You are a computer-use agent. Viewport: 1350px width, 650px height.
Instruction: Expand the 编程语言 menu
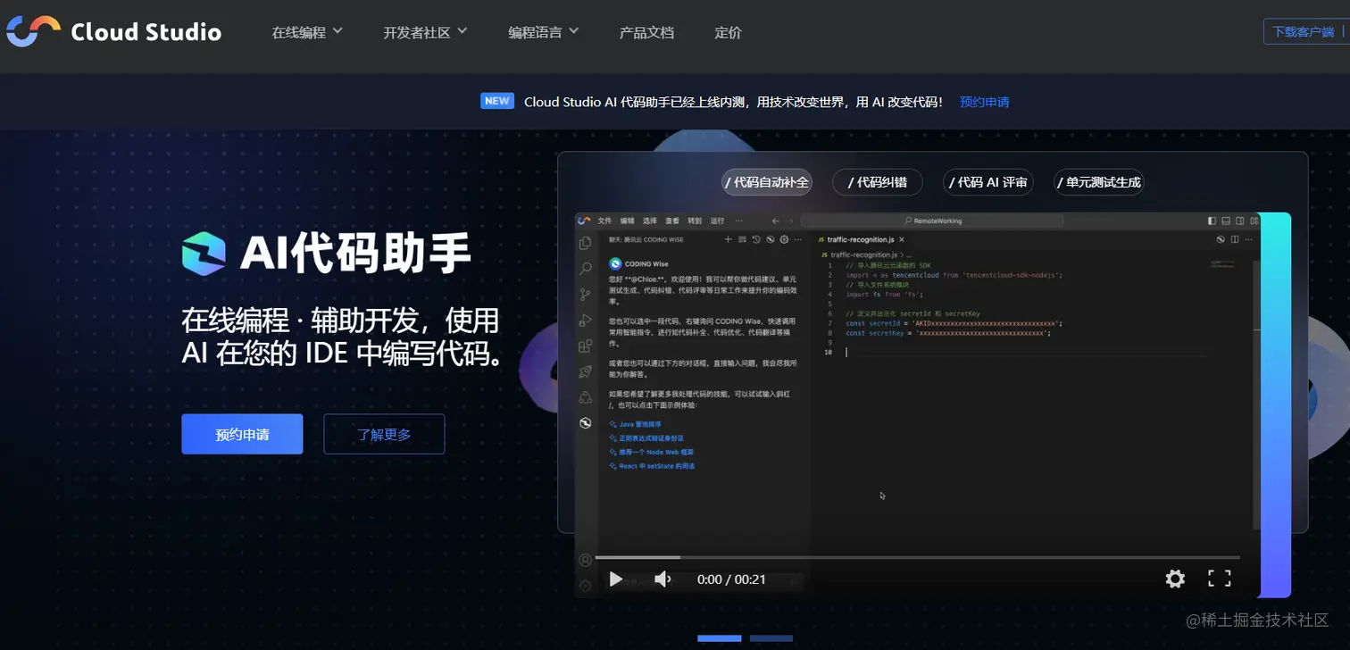coord(544,32)
